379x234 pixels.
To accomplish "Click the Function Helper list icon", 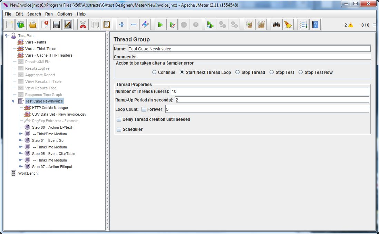I will click(x=303, y=25).
